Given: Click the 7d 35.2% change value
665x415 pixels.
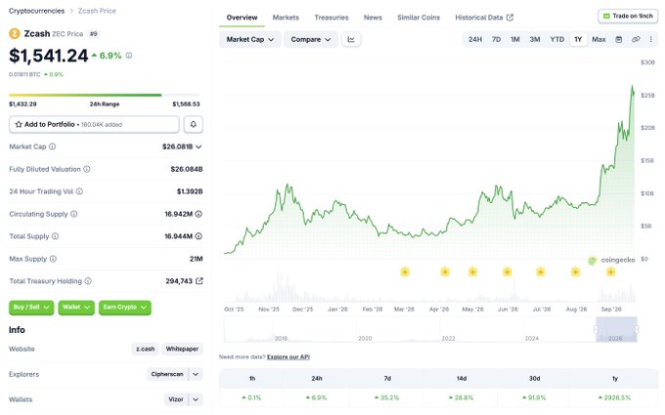Looking at the screenshot, I should [x=387, y=397].
